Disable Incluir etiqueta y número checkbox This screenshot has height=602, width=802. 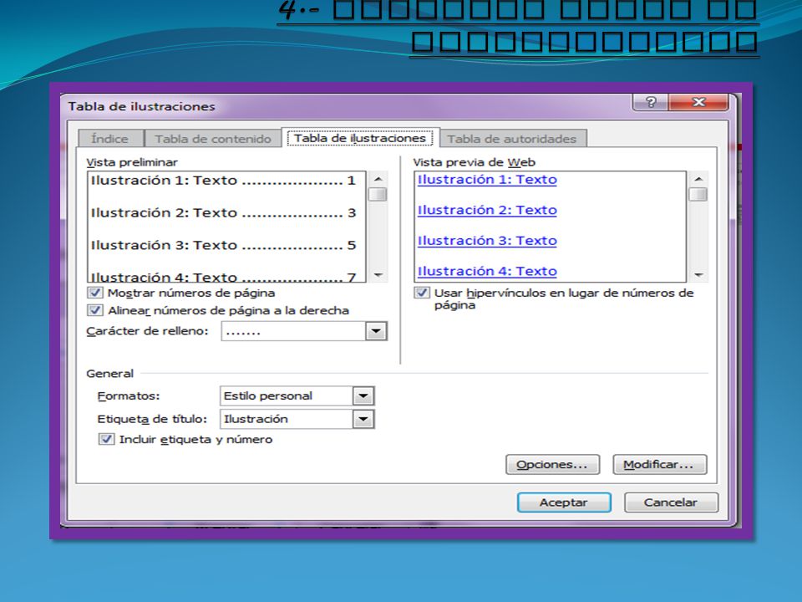[x=106, y=439]
